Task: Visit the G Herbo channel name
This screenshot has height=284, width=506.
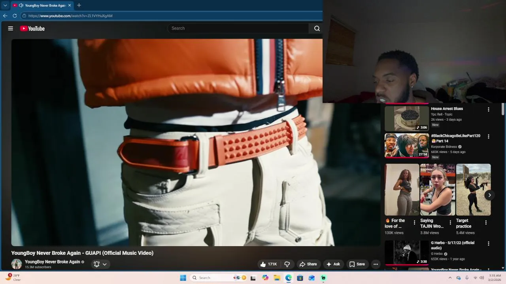Action: tap(437, 254)
